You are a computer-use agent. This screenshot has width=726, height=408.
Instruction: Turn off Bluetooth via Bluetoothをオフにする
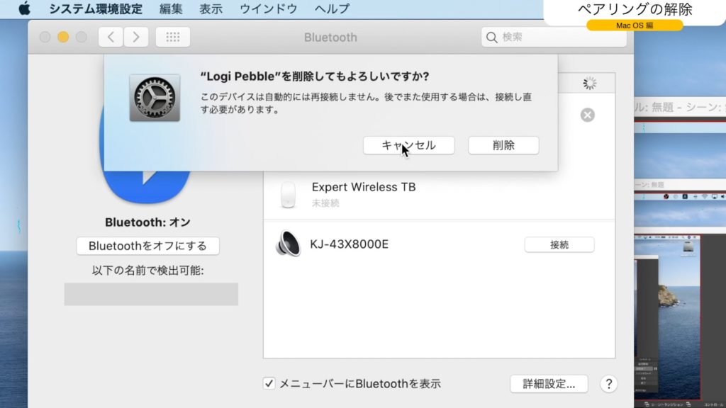[147, 246]
